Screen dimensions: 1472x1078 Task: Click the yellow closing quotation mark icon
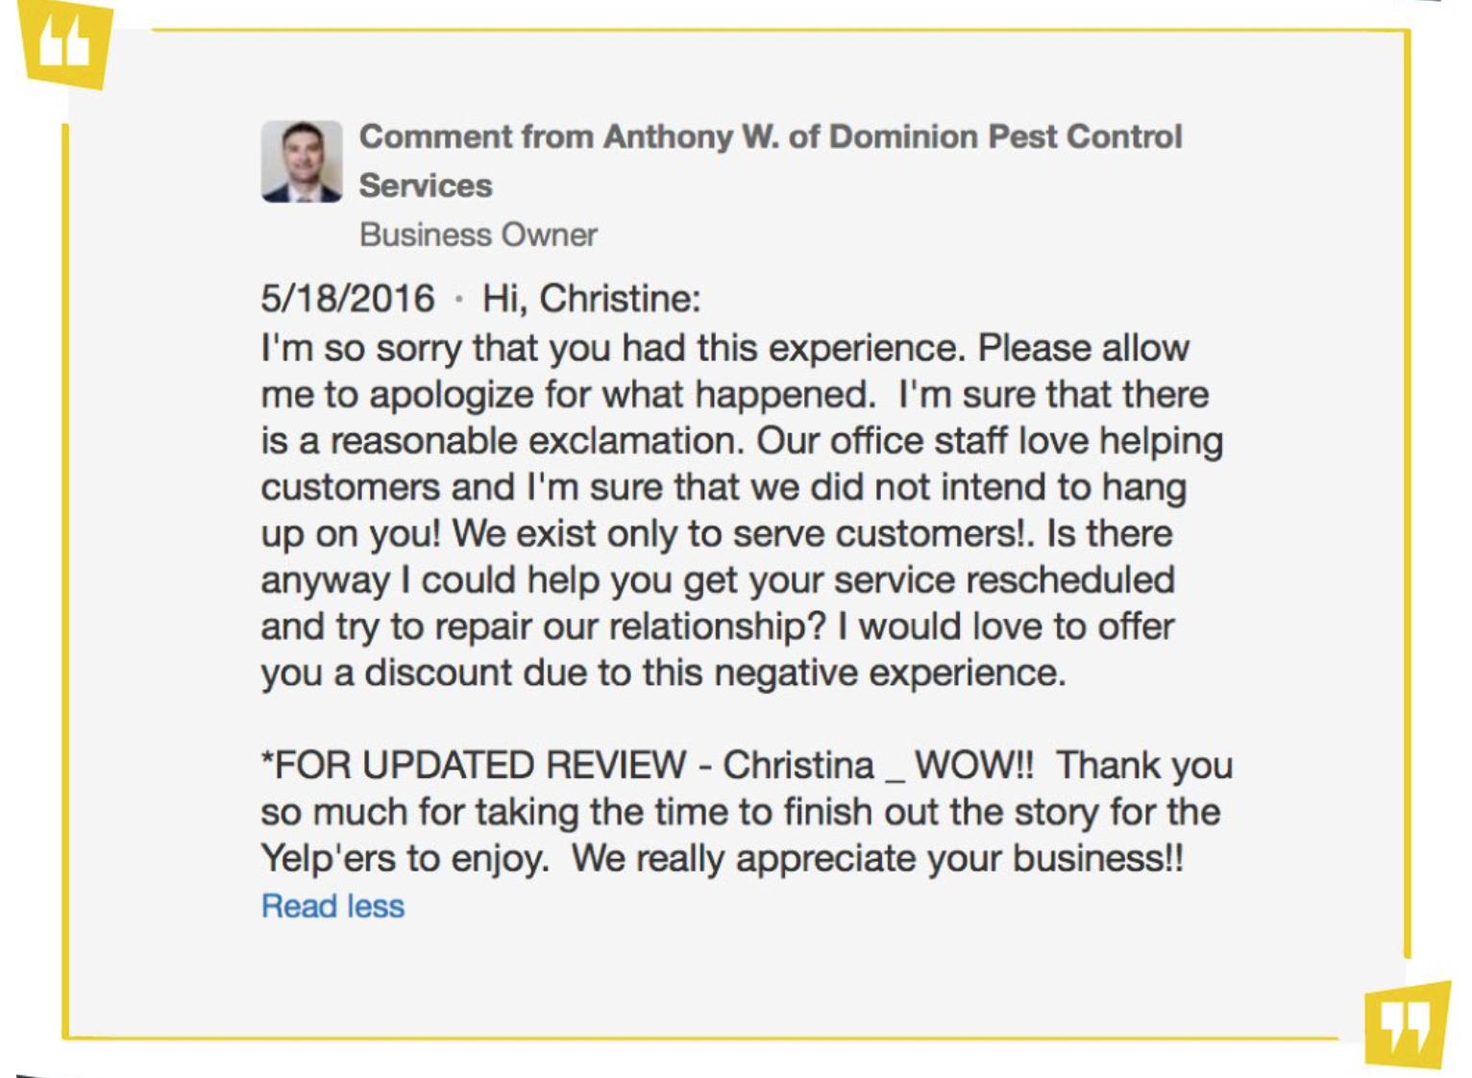point(1407,1025)
